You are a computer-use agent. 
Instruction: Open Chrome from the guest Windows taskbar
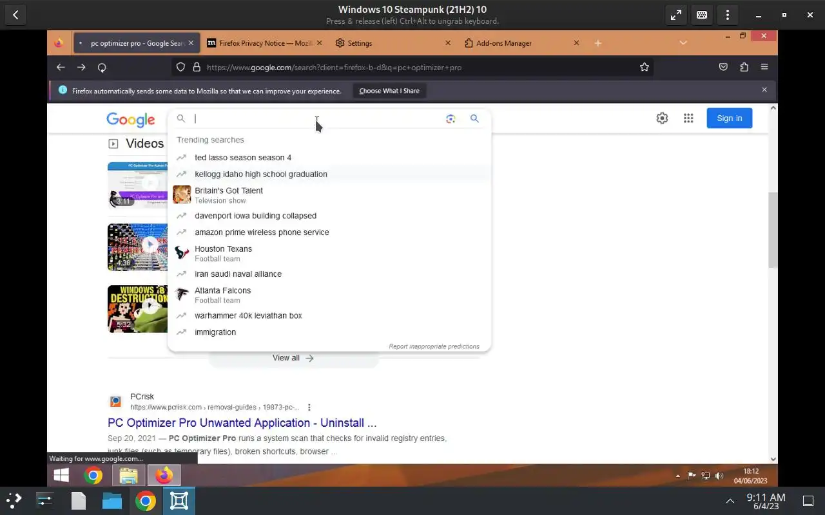click(93, 476)
